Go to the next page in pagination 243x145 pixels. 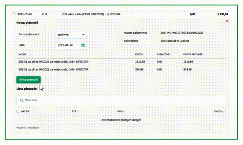[x=223, y=128]
